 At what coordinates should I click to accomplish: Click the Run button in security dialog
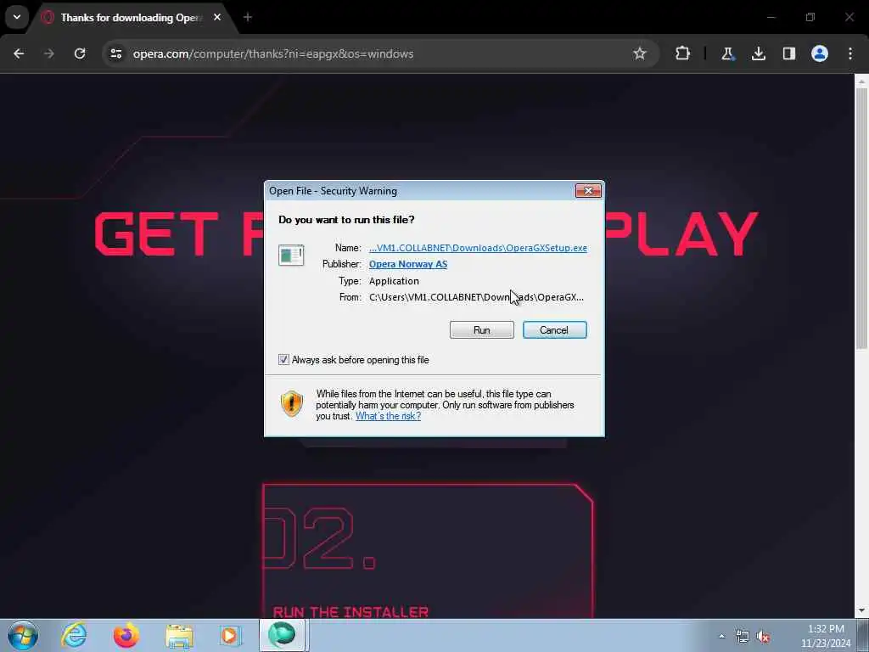pyautogui.click(x=482, y=330)
